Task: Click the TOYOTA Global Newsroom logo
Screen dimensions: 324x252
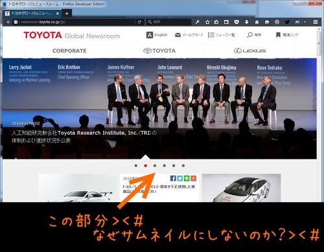Action: pyautogui.click(x=72, y=35)
